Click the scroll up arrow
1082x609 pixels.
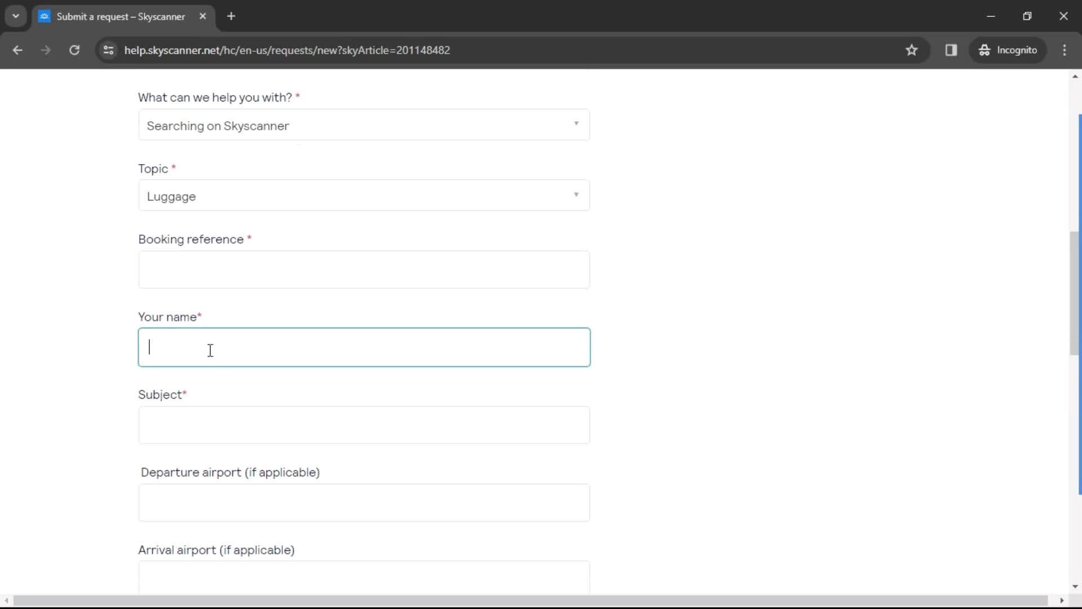1075,76
